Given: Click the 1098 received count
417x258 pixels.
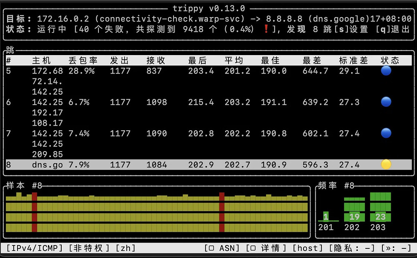Looking at the screenshot, I should pos(157,102).
